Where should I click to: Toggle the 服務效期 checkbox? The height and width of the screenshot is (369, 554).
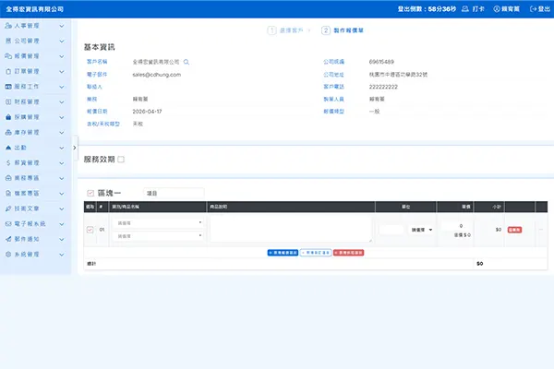121,160
